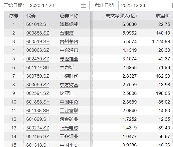Select net buy value 2.0640

pos(130,110)
